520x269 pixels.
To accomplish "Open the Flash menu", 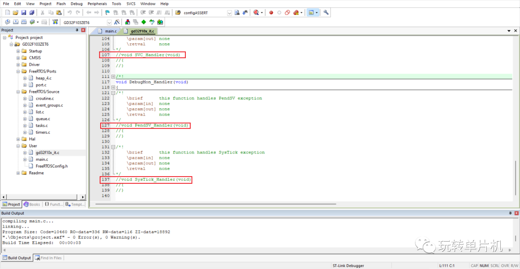I will pyautogui.click(x=61, y=4).
